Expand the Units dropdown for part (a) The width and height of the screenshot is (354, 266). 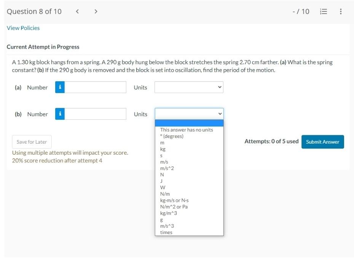click(189, 87)
